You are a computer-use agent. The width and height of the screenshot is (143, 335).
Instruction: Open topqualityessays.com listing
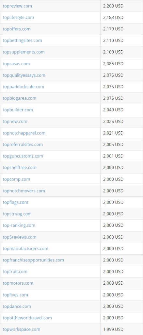click(x=24, y=75)
